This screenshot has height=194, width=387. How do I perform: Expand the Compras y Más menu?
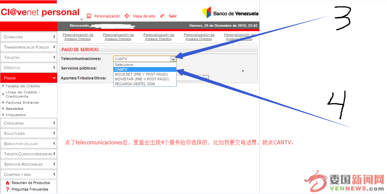[x=29, y=174]
